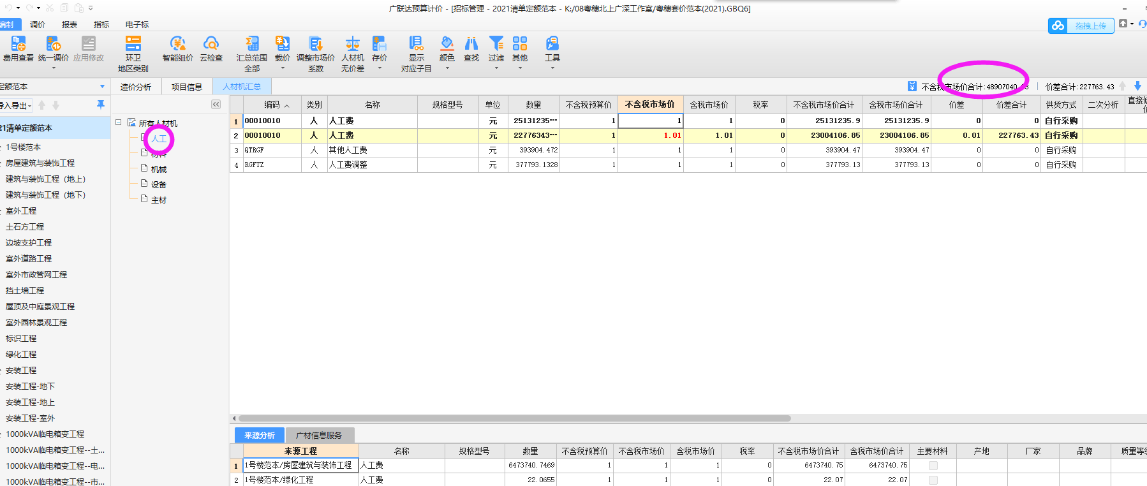1147x486 pixels.
Task: Toggle 主要材料 checkbox for 绿化工程 row
Action: [933, 480]
